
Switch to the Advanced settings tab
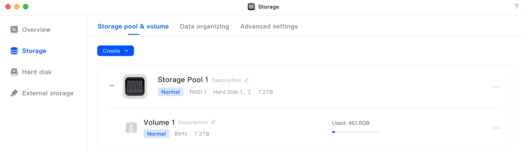pyautogui.click(x=269, y=26)
